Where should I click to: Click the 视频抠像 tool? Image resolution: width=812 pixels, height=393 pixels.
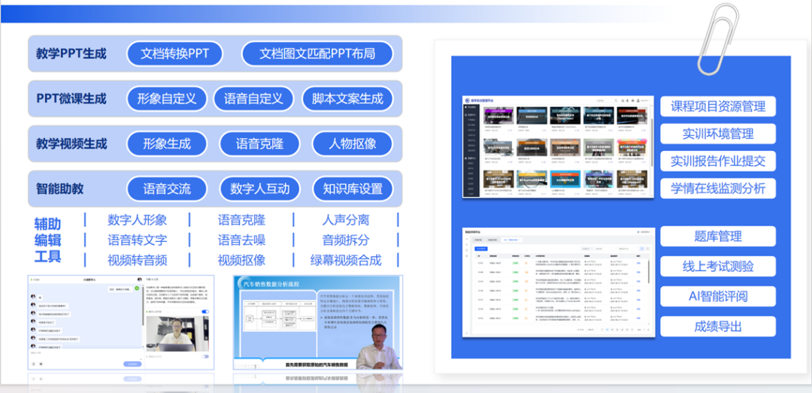pyautogui.click(x=241, y=259)
